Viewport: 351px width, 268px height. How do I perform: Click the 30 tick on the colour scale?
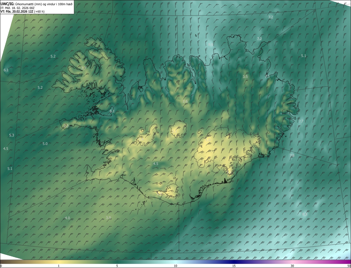(x=292, y=266)
